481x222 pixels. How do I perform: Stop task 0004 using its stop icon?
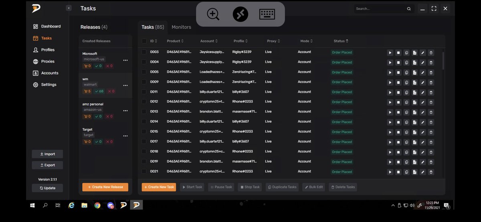point(398,63)
